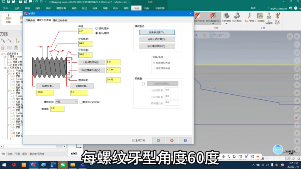This screenshot has height=169, width=301.
Task: Collapse the Toolpath Group-1 tree node
Action: click(x=5, y=68)
